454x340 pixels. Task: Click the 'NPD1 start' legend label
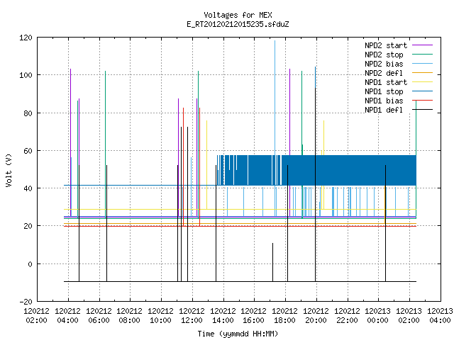pos(386,82)
